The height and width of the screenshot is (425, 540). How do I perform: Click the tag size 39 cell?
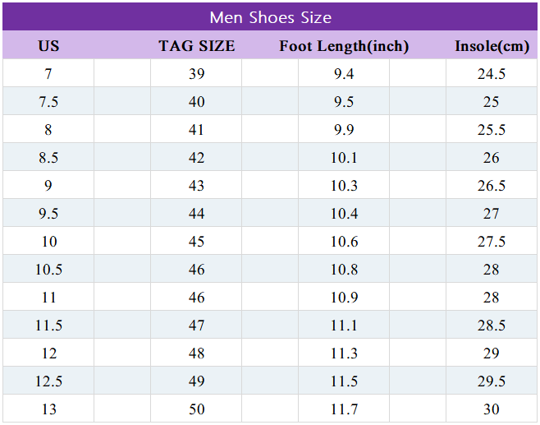[196, 74]
